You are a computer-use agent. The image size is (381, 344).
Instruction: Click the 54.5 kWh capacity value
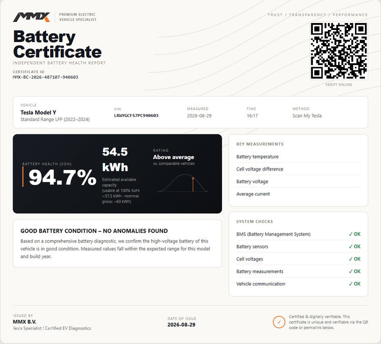pyautogui.click(x=115, y=159)
